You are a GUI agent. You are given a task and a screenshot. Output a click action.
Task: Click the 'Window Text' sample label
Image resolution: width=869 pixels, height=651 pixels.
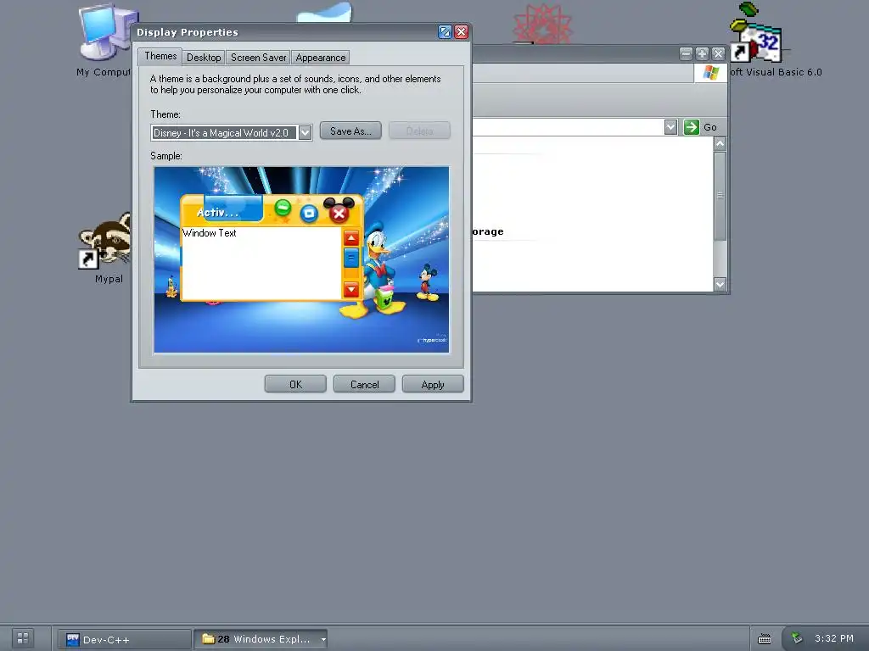tap(210, 233)
